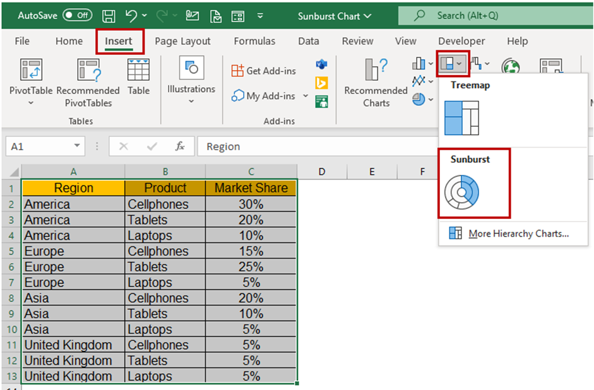The height and width of the screenshot is (390, 594).
Task: Open the View tab
Action: pos(406,41)
